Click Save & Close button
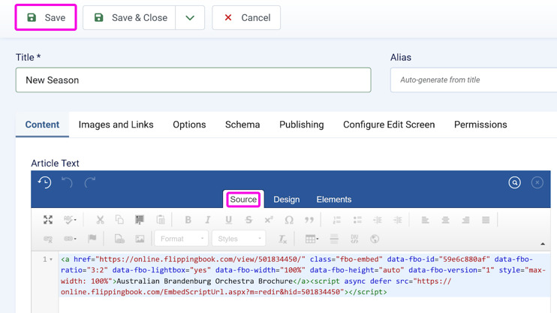The height and width of the screenshot is (313, 557). coord(129,17)
